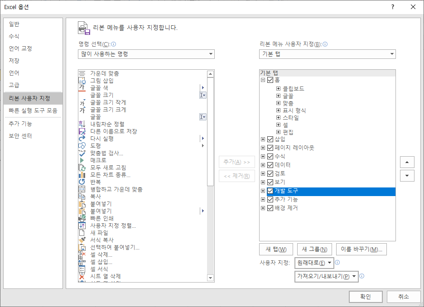Click the 새 탭(W) button
Screen dimensions: 424x307
(277, 249)
